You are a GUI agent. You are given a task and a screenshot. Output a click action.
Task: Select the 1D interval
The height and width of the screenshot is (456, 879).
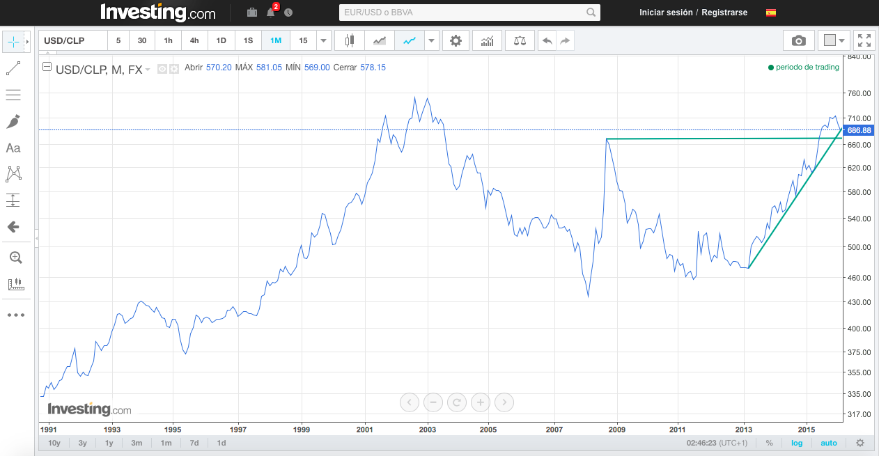click(221, 41)
